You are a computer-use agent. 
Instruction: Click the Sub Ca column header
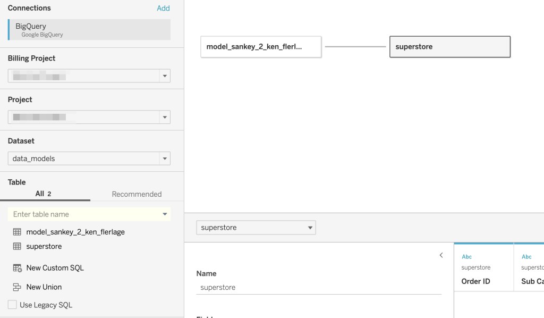[x=532, y=281]
